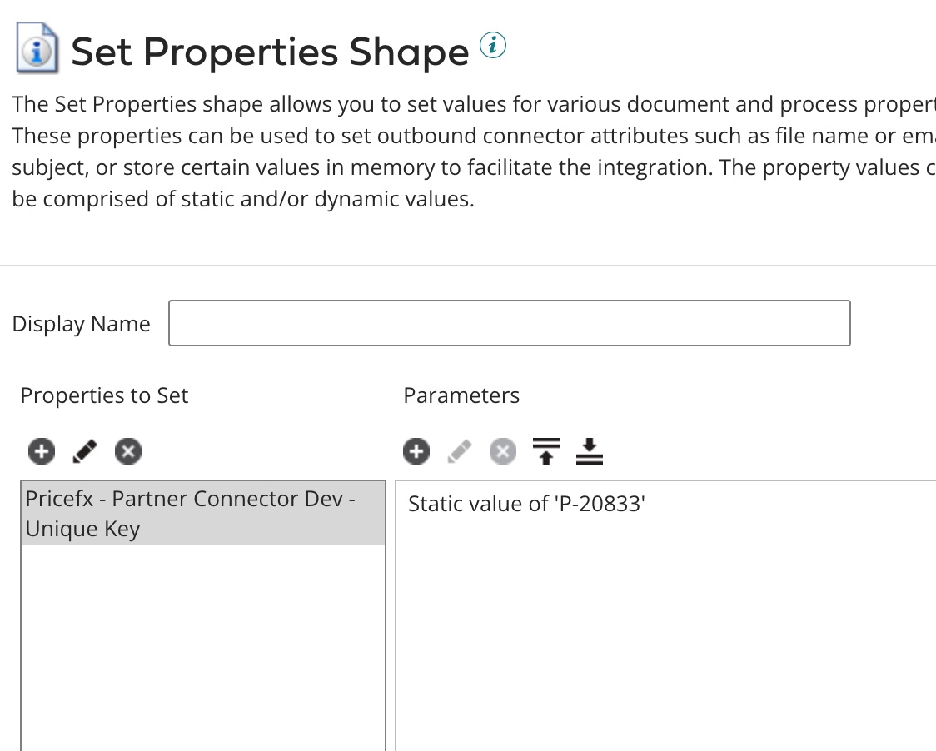Click the Set Properties Shape document icon
936x751 pixels.
point(37,48)
